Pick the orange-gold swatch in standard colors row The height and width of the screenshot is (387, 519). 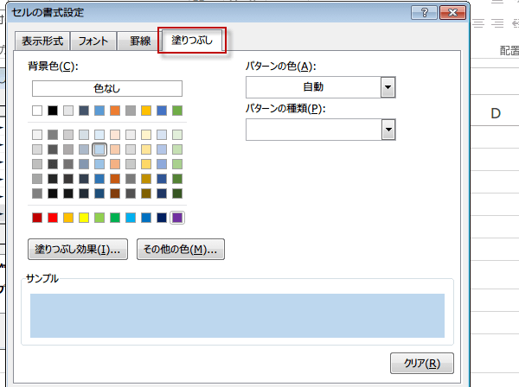point(68,218)
